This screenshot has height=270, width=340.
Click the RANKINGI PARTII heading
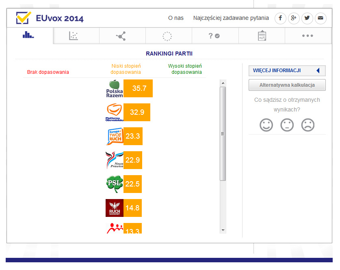coord(169,54)
